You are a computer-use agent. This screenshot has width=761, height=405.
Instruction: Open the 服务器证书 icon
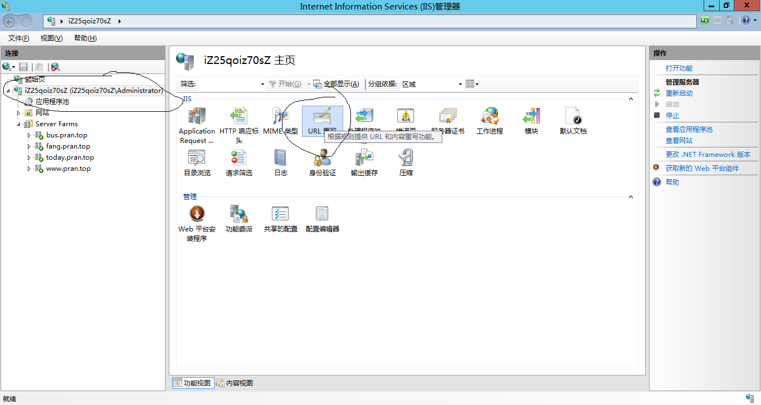pos(447,116)
